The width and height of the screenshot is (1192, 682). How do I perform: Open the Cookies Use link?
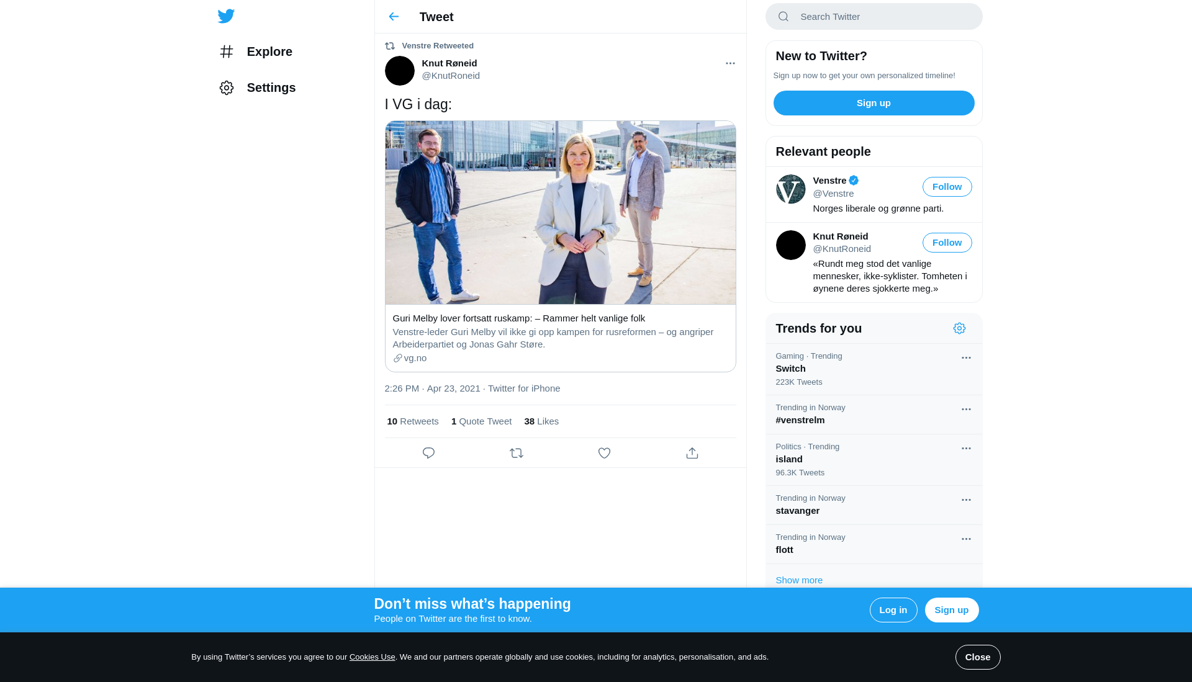coord(372,657)
